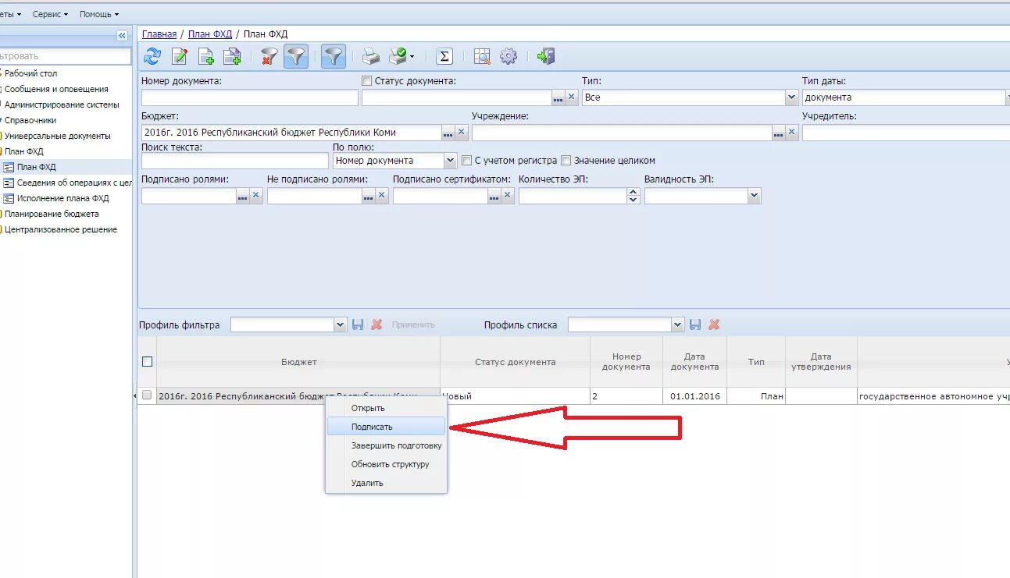
Task: Toggle the funnel icon left of the printer
Action: pyautogui.click(x=334, y=56)
